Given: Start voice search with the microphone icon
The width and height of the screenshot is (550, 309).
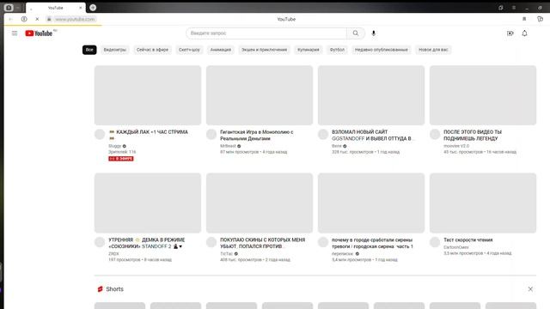Looking at the screenshot, I should 374,33.
